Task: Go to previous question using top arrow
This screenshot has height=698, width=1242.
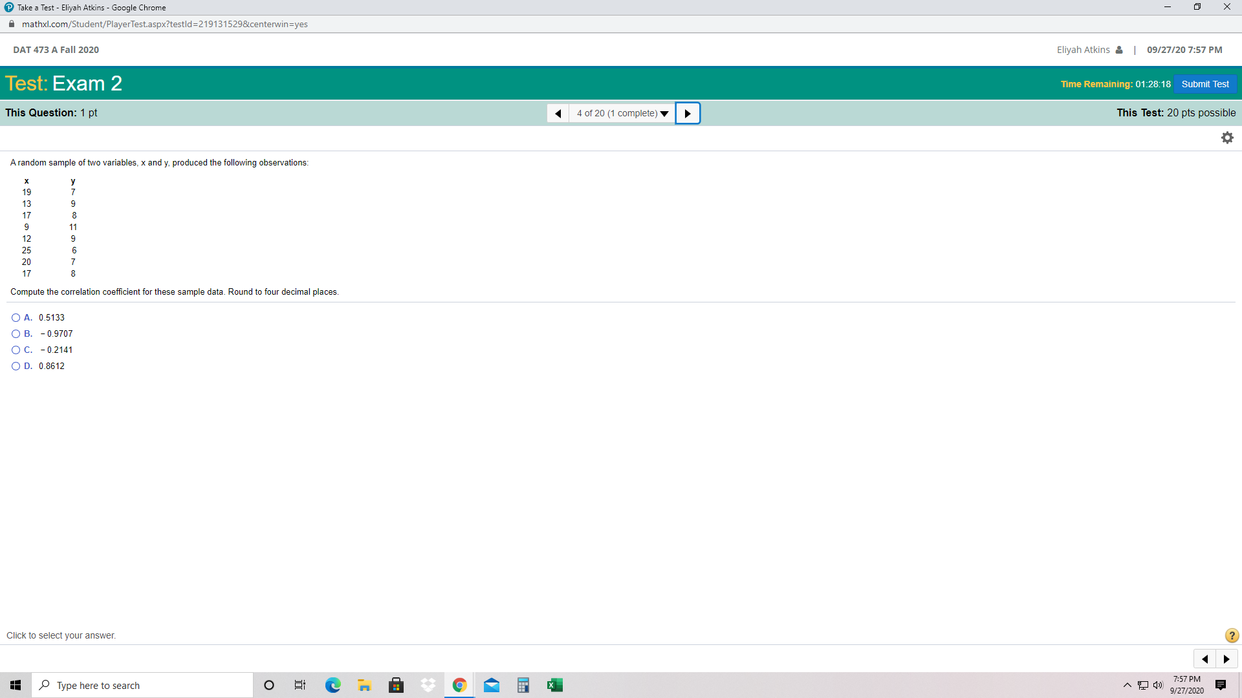Action: (x=558, y=113)
